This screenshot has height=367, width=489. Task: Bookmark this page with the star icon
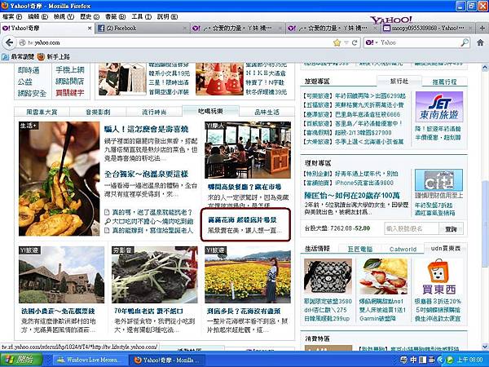pyautogui.click(x=337, y=42)
